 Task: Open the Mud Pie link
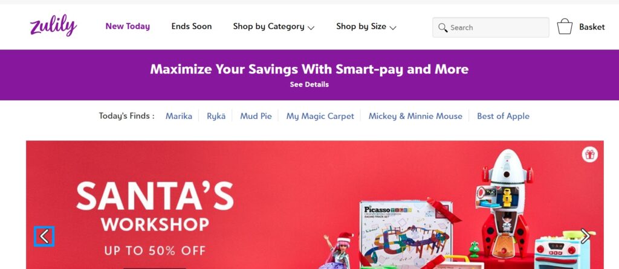pyautogui.click(x=256, y=116)
